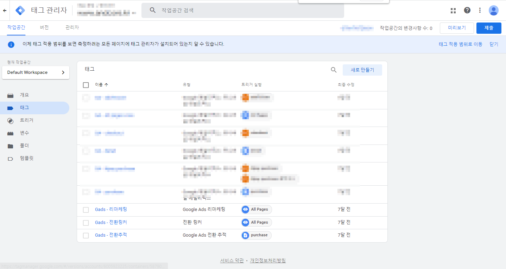
Task: Open the help question mark icon
Action: coord(467,11)
